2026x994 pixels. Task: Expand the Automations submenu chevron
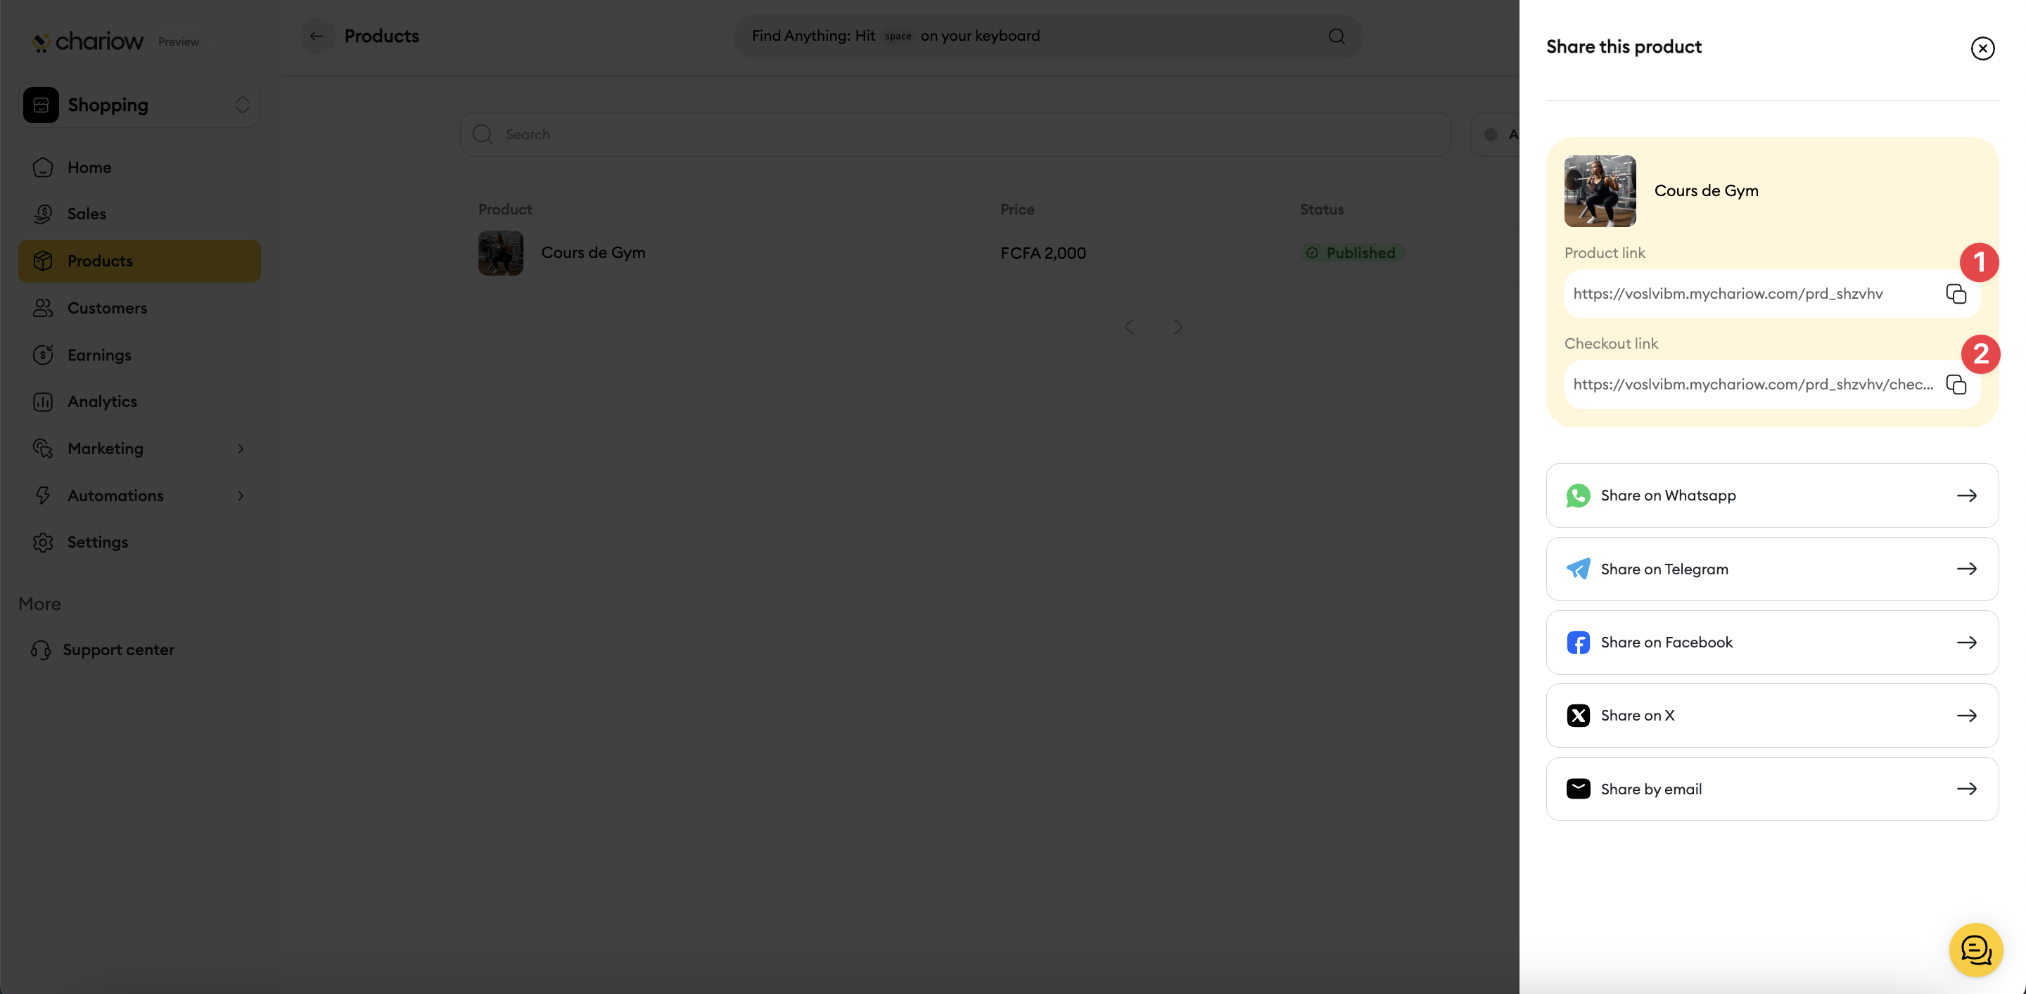[241, 496]
